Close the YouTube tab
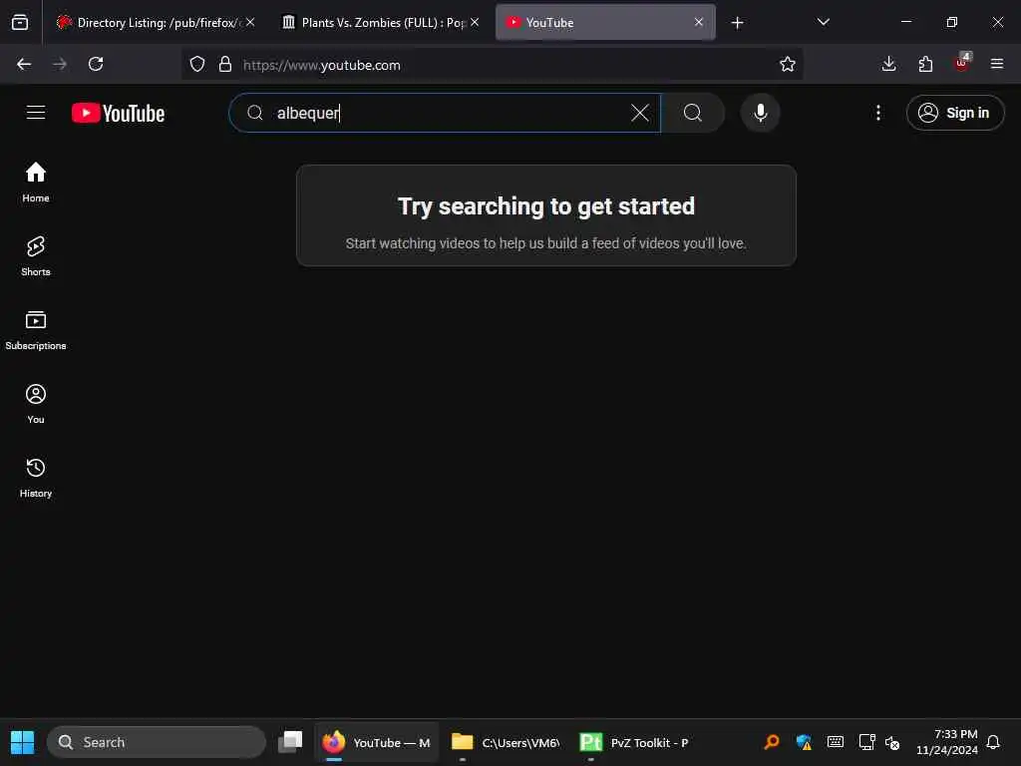The width and height of the screenshot is (1021, 766). click(x=699, y=22)
